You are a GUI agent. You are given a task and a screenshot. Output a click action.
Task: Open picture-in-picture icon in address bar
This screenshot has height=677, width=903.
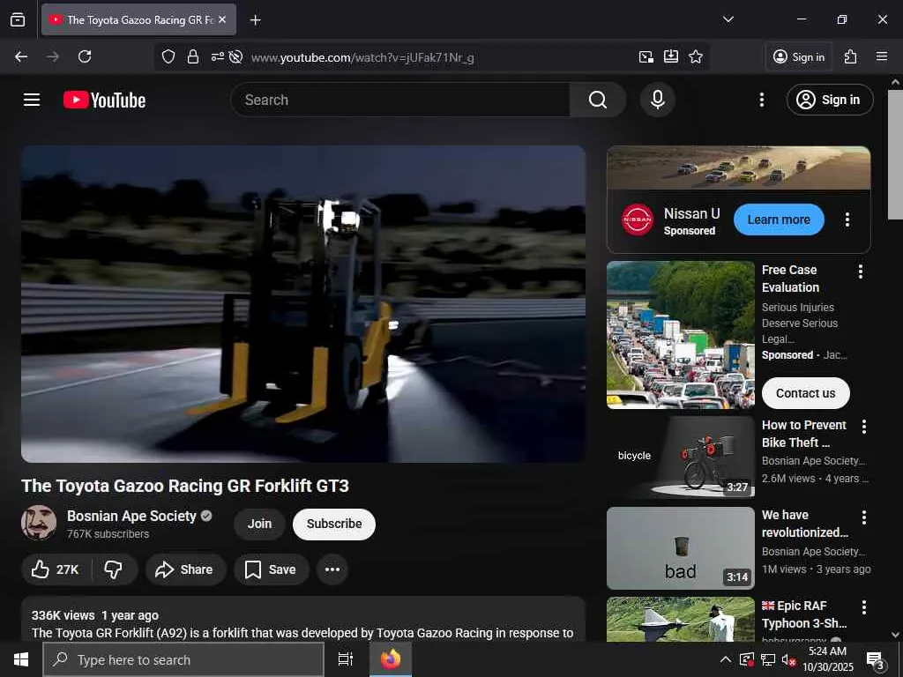click(646, 56)
